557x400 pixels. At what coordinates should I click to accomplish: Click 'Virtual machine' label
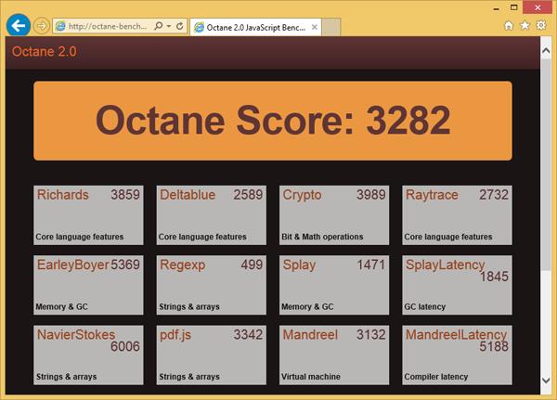click(311, 377)
